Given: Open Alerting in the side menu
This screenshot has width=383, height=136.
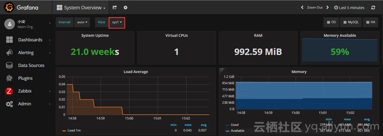Looking at the screenshot, I should (26, 53).
